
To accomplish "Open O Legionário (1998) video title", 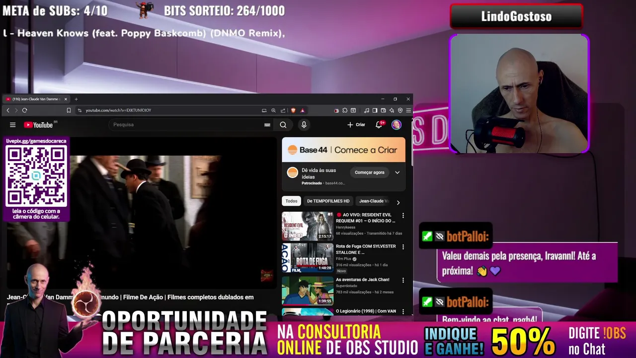I will (366, 311).
